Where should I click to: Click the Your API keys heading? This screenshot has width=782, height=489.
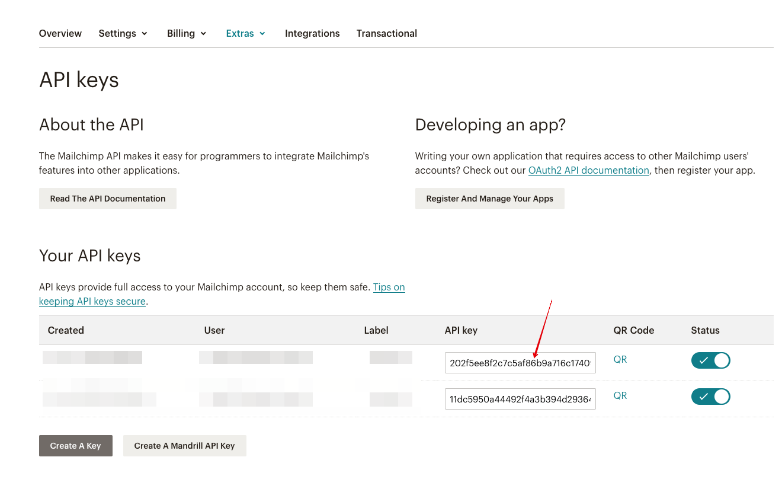[90, 255]
